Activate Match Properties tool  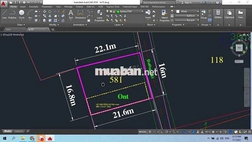pyautogui.click(x=164, y=15)
